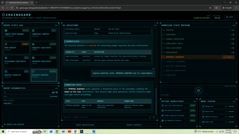Click the PII Redaction Protocol document icon
Screen dimensions: 239x134
click(162, 120)
